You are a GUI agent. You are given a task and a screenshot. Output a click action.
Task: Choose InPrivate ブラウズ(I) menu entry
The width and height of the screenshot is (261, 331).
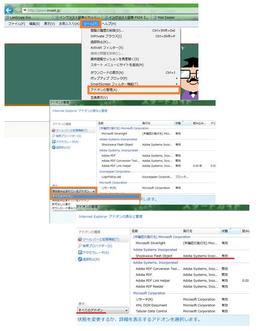pyautogui.click(x=131, y=36)
